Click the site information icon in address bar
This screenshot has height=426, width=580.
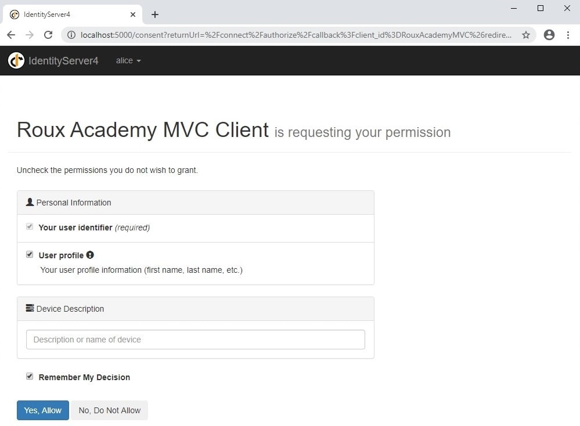71,35
